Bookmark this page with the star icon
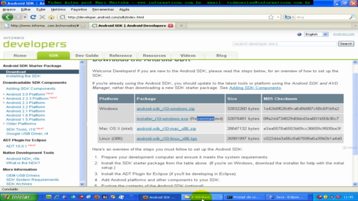The image size is (358, 201). point(271,17)
